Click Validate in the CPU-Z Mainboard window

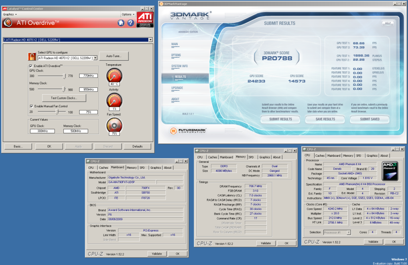pyautogui.click(x=157, y=253)
